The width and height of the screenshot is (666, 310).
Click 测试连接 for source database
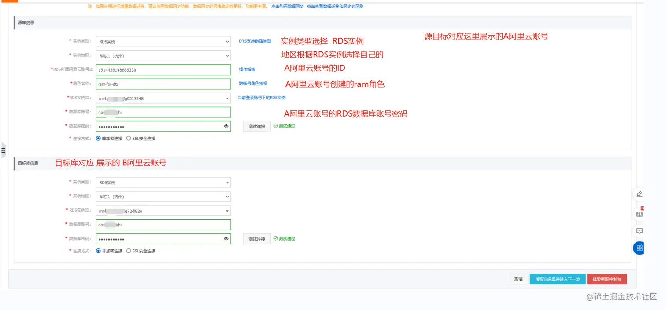[x=257, y=126]
